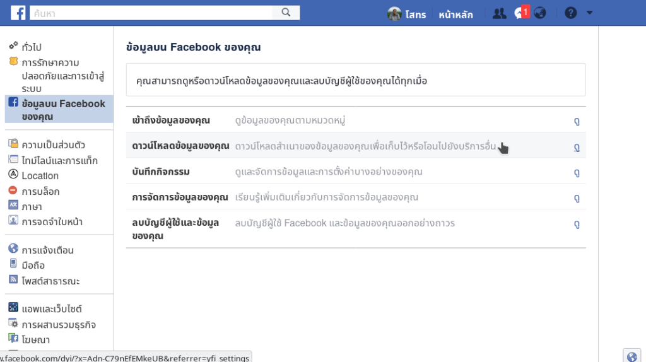Screen dimensions: 646x362
Task: Open ภาษา language settings
Action: (32, 207)
